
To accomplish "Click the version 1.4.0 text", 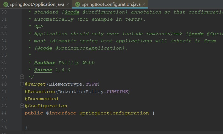I will pyautogui.click(x=63, y=70).
